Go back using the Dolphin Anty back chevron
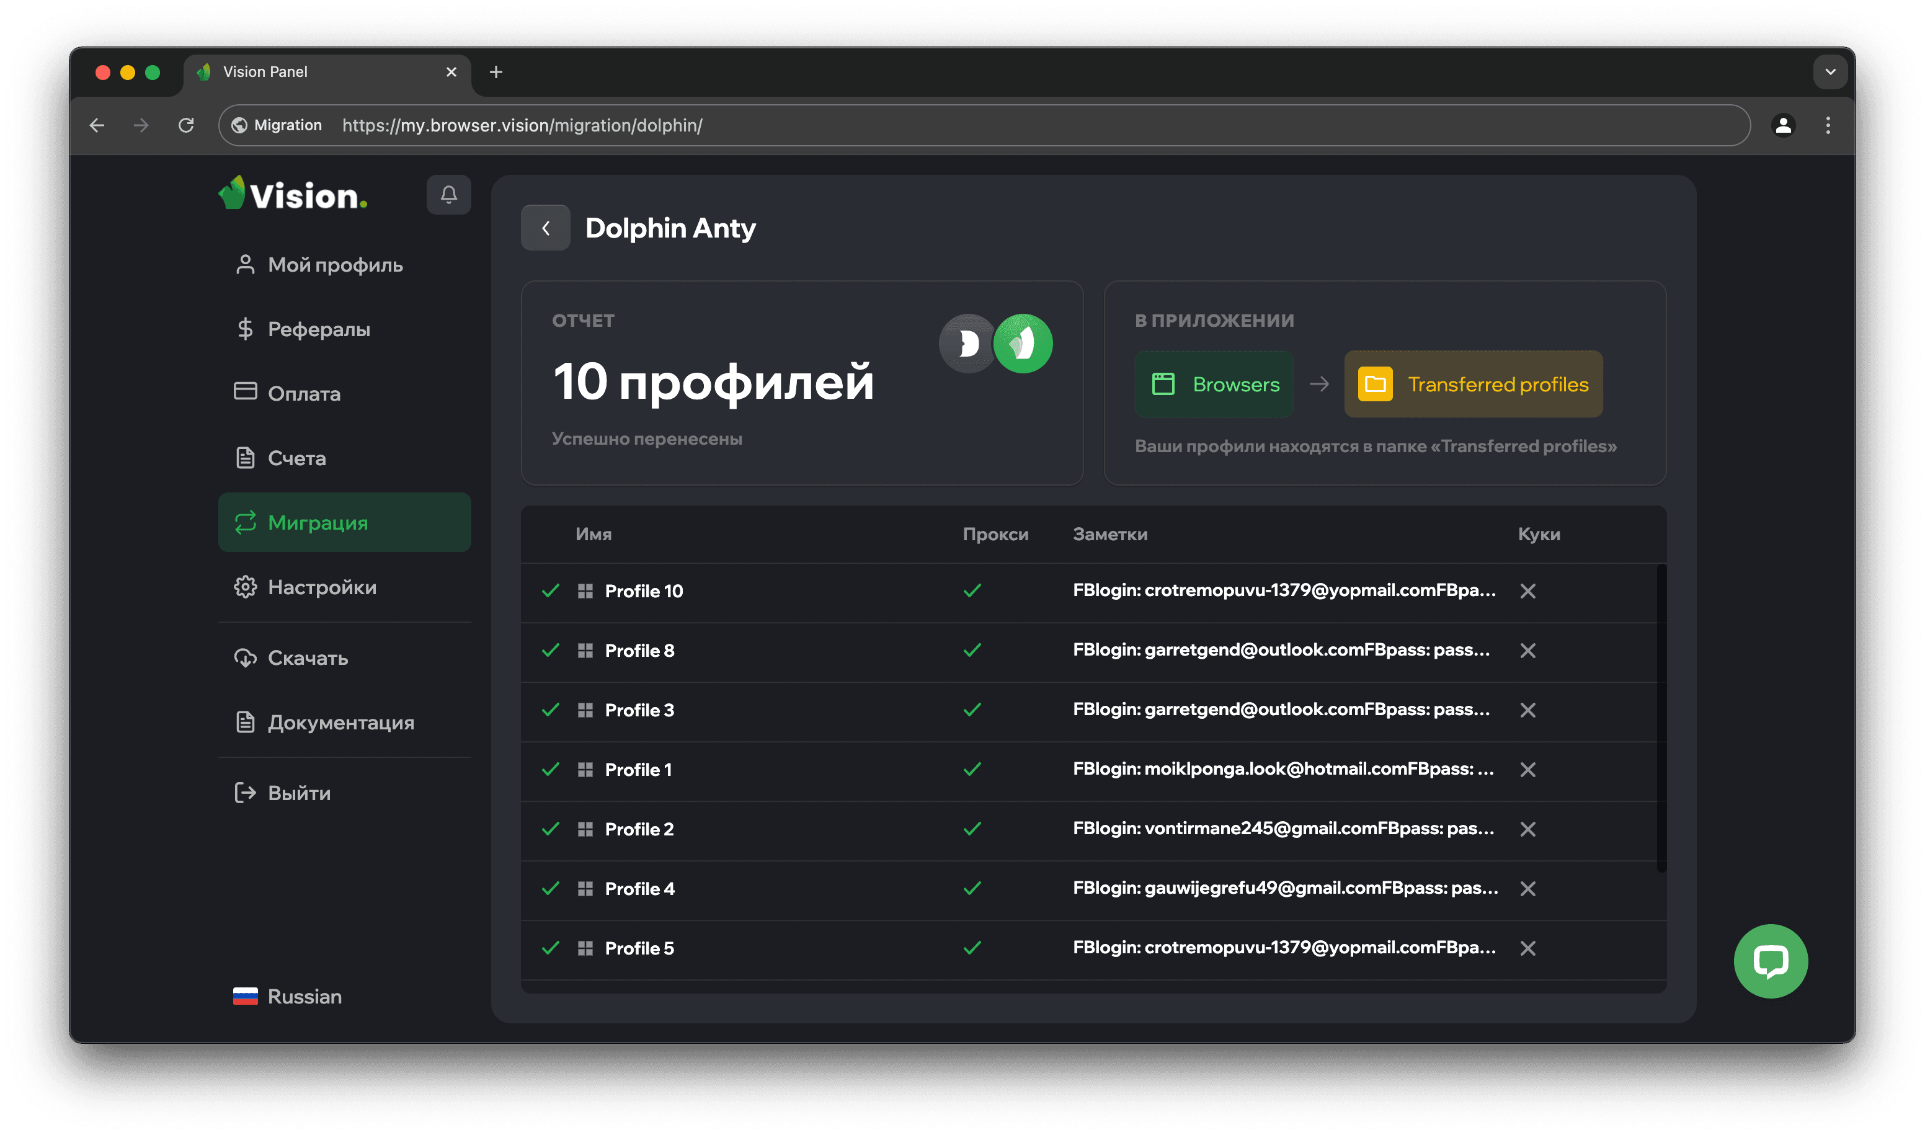 [545, 228]
